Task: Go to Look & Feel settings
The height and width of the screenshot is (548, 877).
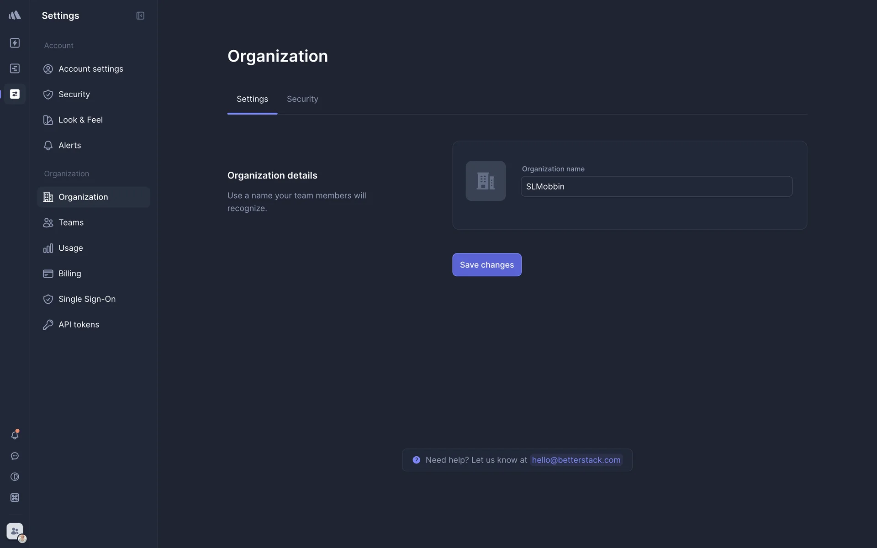Action: click(x=80, y=120)
